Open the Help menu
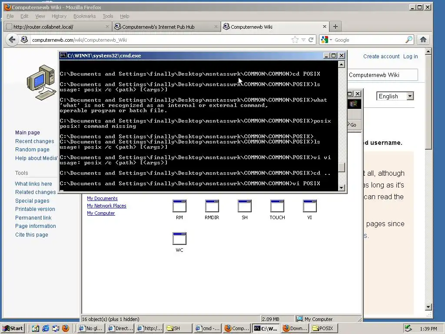The image size is (445, 334). (124, 16)
